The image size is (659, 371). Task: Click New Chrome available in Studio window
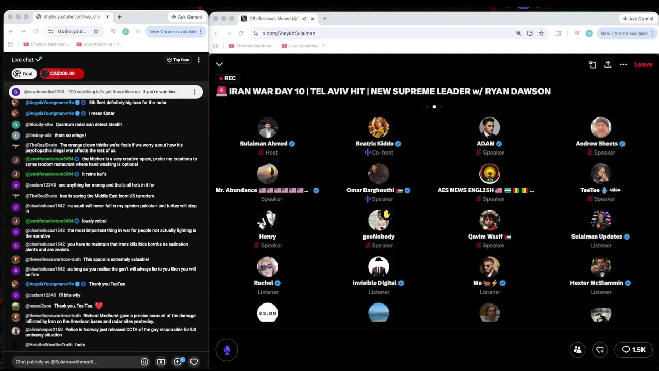pos(173,31)
